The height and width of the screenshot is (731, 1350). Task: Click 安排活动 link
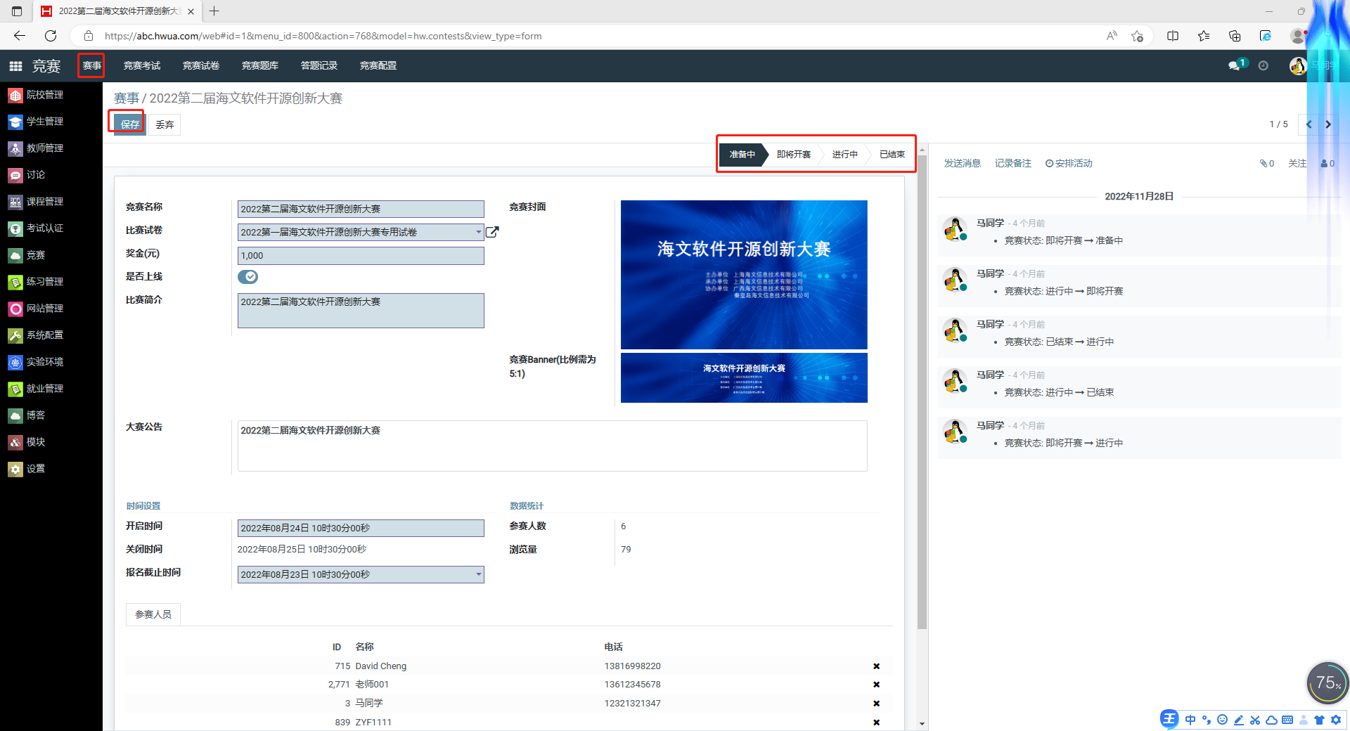coord(1069,163)
